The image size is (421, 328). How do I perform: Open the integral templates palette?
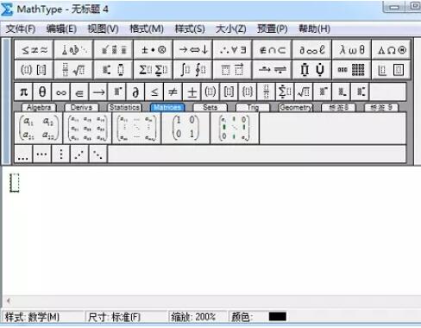(x=192, y=70)
